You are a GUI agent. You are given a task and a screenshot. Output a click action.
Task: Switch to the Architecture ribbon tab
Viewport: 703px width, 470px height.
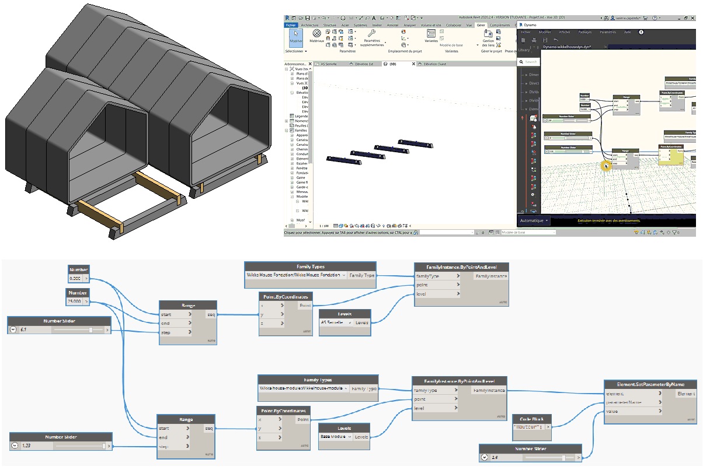tap(309, 25)
